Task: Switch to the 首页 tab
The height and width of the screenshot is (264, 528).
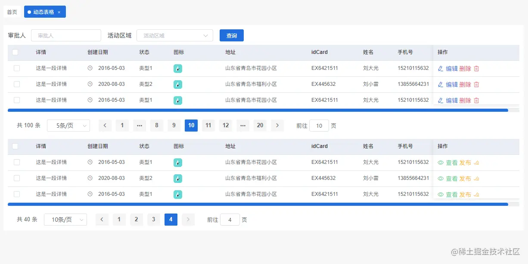Action: click(12, 12)
